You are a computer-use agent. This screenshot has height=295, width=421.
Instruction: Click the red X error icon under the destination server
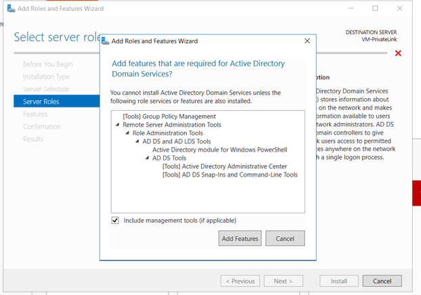[x=398, y=53]
